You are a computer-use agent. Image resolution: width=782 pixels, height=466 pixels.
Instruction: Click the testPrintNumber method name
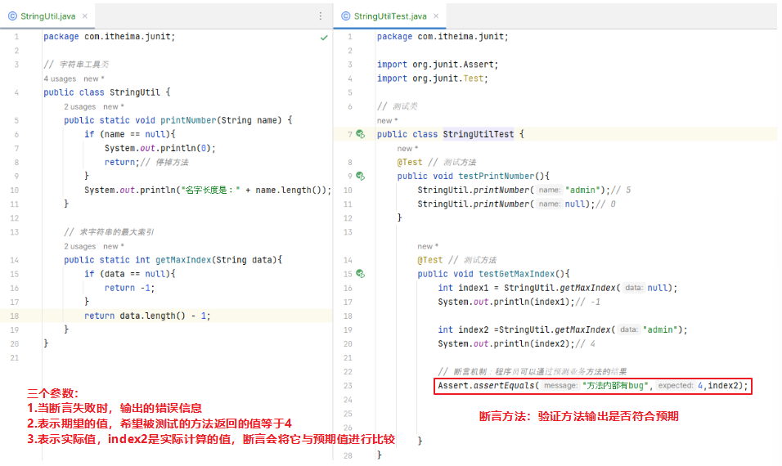pyautogui.click(x=497, y=176)
